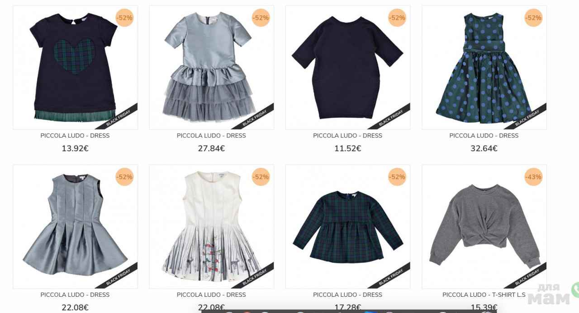Click the 11.52€ price
Image resolution: width=579 pixels, height=313 pixels.
[348, 148]
